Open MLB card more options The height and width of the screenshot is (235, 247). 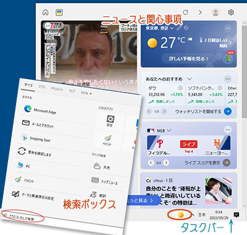pos(228,130)
